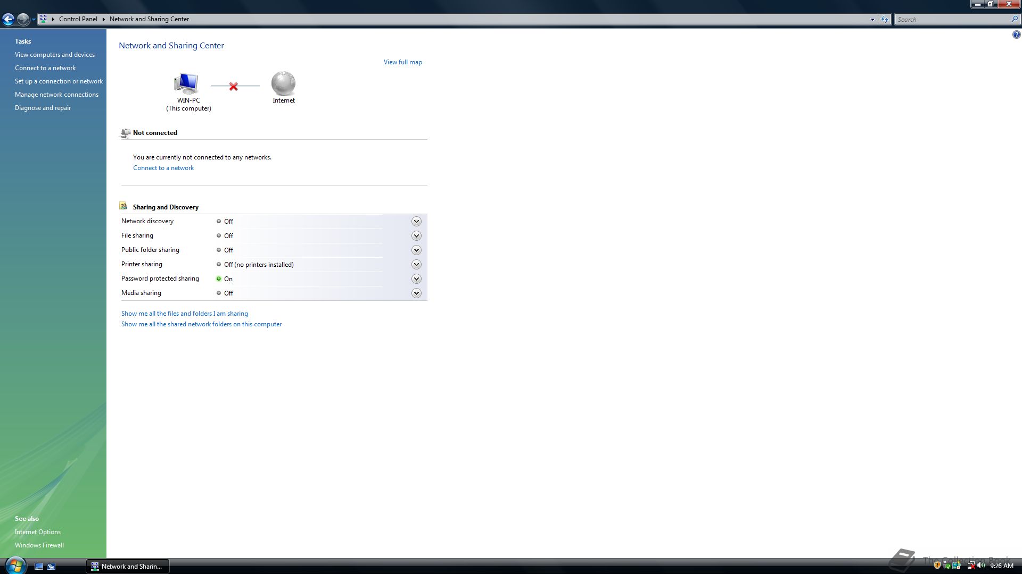Open View computers and devices
Viewport: 1022px width, 574px height.
(55, 55)
